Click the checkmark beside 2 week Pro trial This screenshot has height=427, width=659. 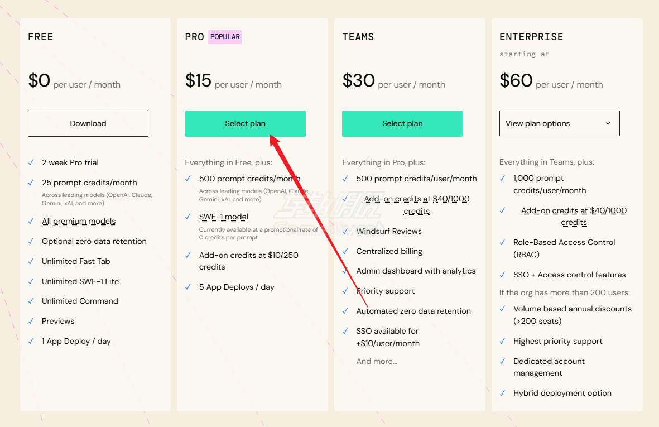pyautogui.click(x=31, y=162)
